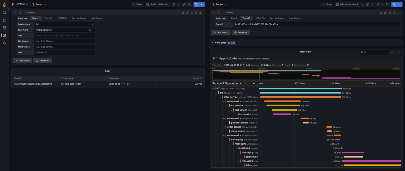Show the Tags info tooltip icon
Image resolution: width=405 pixels, height=171 pixels.
point(32,35)
